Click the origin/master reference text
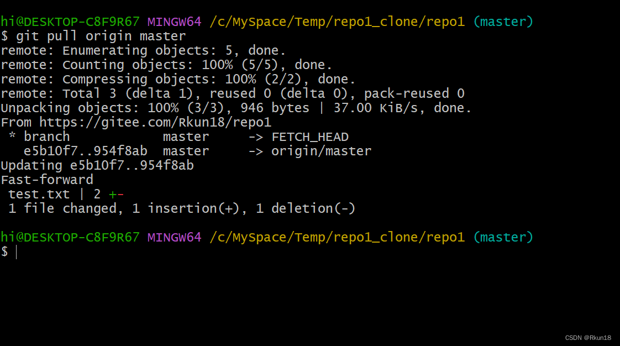The image size is (620, 346). tap(321, 151)
